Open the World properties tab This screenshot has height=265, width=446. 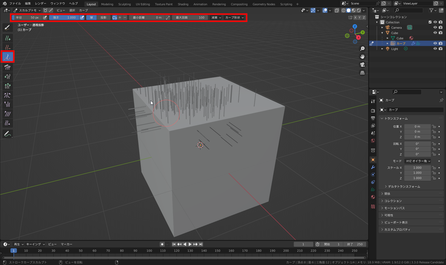(x=373, y=141)
